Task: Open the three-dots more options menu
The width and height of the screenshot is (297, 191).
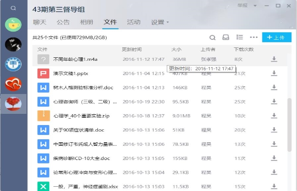Action: tap(253, 38)
